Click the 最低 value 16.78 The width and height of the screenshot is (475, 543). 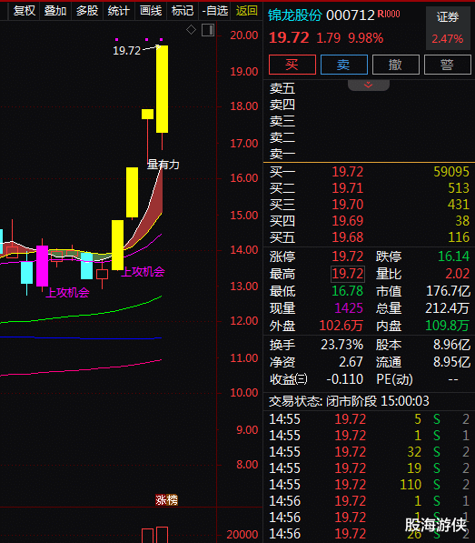(348, 291)
